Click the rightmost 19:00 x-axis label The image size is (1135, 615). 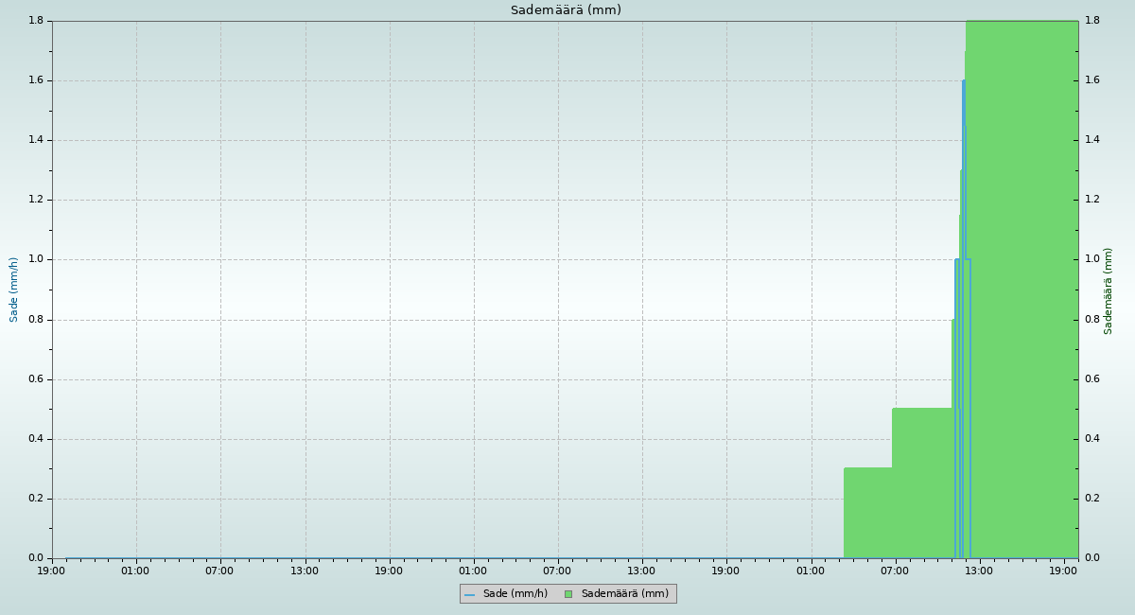pyautogui.click(x=1064, y=571)
